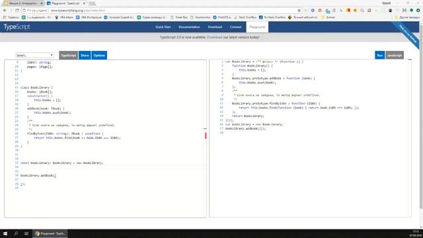This screenshot has height=238, width=423.
Task: Click the 'constructor() {' line in the editor
Action: coord(40,96)
